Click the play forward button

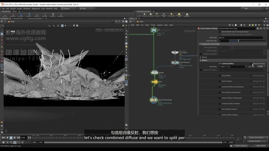[15, 138]
